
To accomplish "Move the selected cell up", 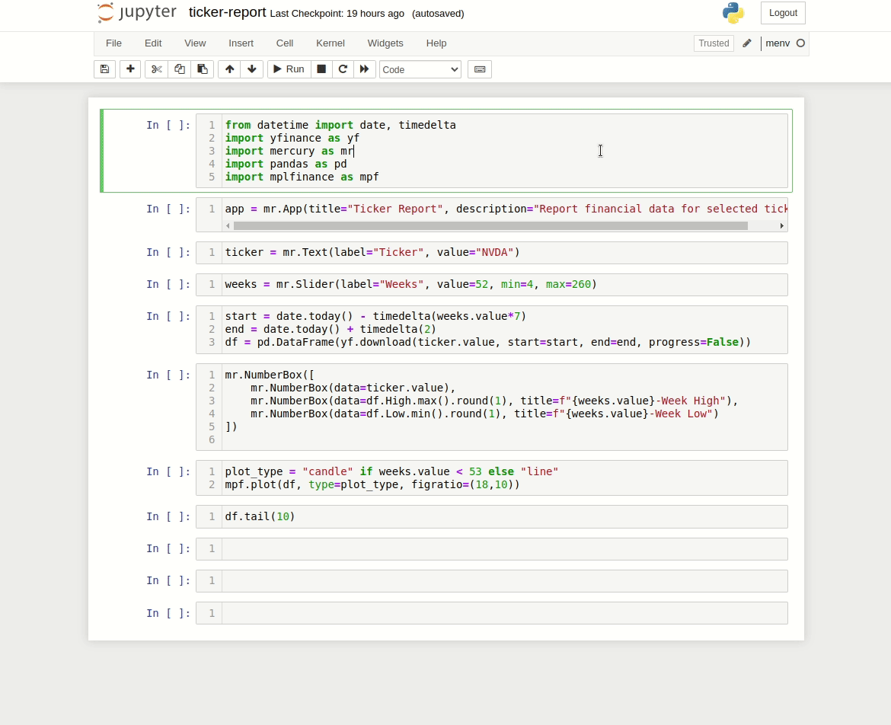I will [x=229, y=69].
